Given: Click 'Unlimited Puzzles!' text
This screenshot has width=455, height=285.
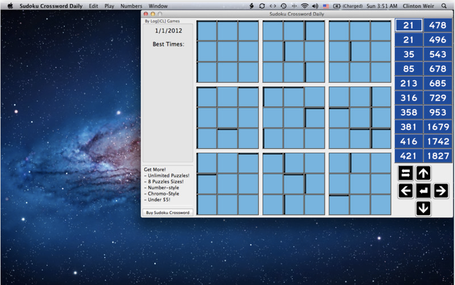Looking at the screenshot, I should (x=169, y=176).
